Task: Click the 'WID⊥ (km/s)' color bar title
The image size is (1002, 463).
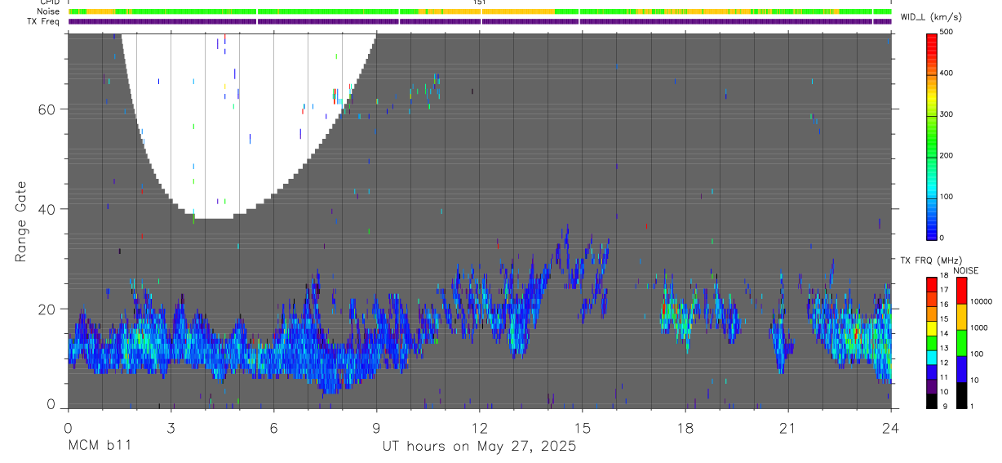Action: [931, 18]
